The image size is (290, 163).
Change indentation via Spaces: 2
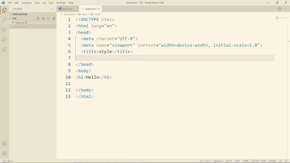(218, 161)
